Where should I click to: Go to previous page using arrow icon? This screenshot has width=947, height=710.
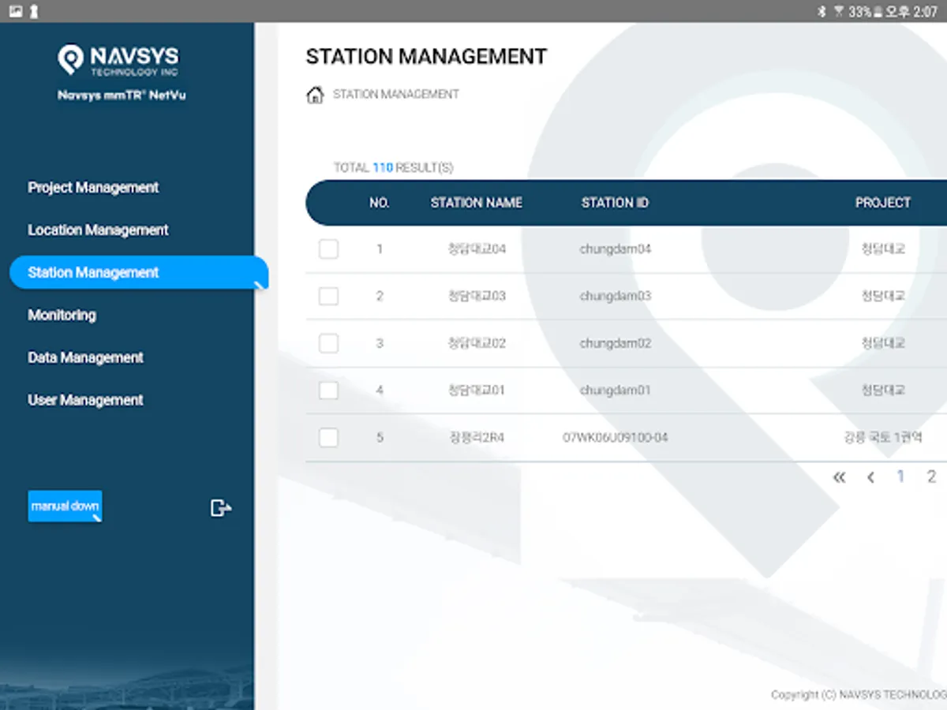(870, 477)
